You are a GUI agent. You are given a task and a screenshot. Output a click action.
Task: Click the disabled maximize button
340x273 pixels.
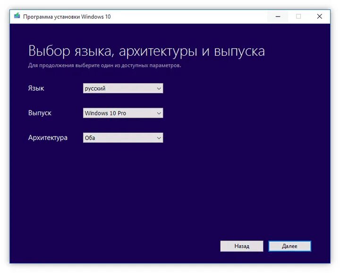tap(298, 17)
